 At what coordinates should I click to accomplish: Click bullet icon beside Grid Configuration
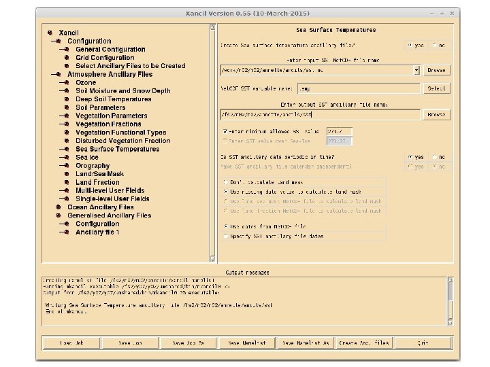[67, 58]
